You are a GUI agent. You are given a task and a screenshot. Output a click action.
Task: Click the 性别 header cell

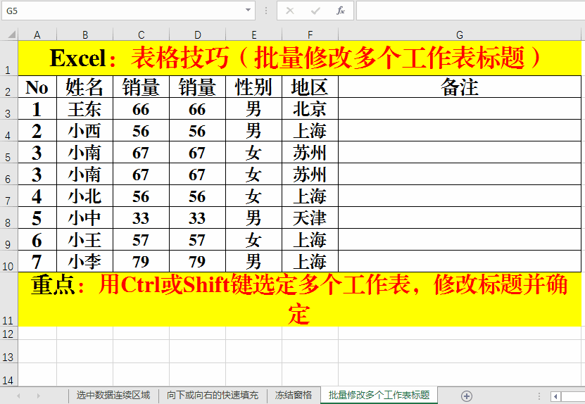click(253, 87)
